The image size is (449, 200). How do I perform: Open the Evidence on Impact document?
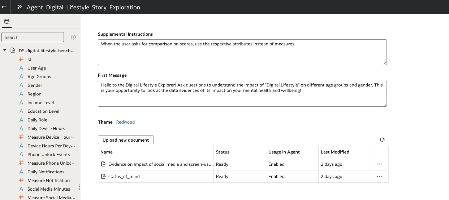tap(160, 164)
